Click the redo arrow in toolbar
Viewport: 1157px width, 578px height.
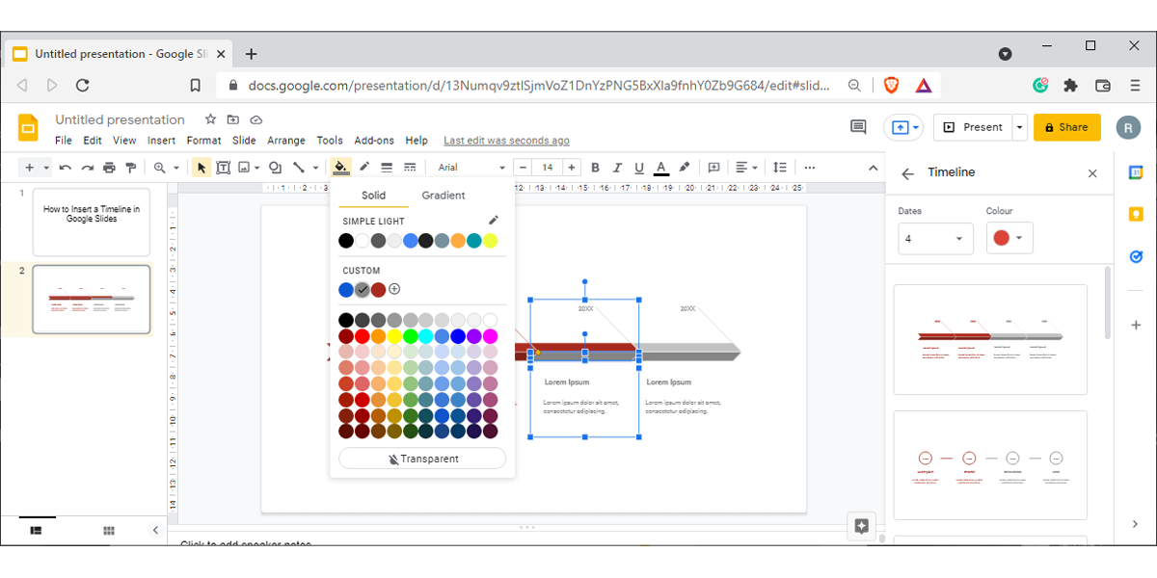click(87, 168)
